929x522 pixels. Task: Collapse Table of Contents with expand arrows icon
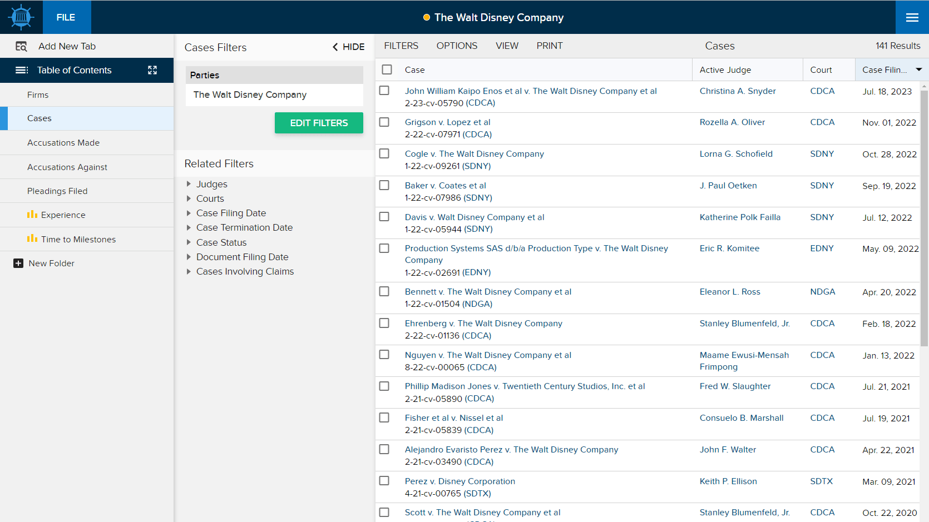coord(152,70)
